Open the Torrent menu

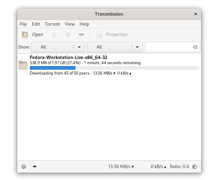pos(52,24)
